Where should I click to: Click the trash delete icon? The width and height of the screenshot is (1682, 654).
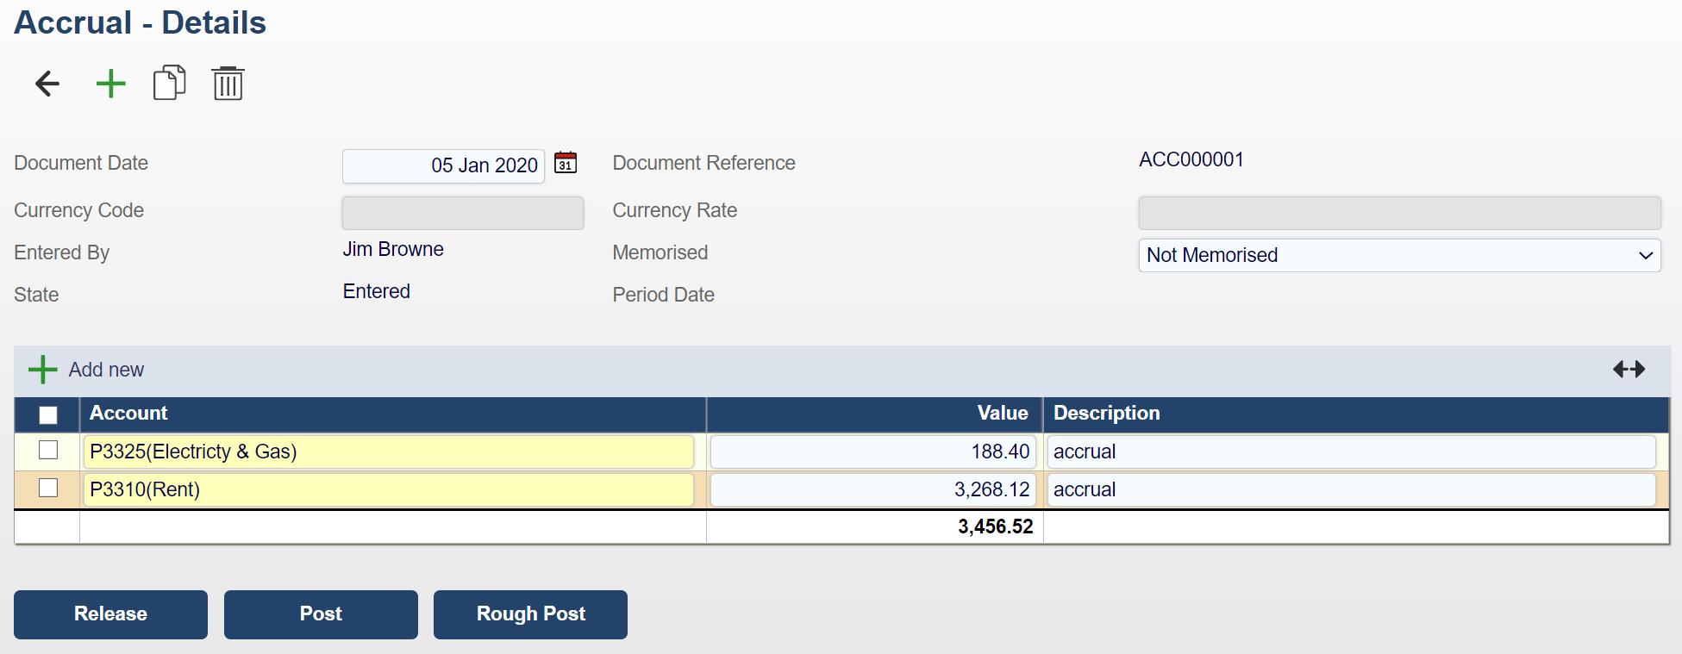click(x=228, y=84)
